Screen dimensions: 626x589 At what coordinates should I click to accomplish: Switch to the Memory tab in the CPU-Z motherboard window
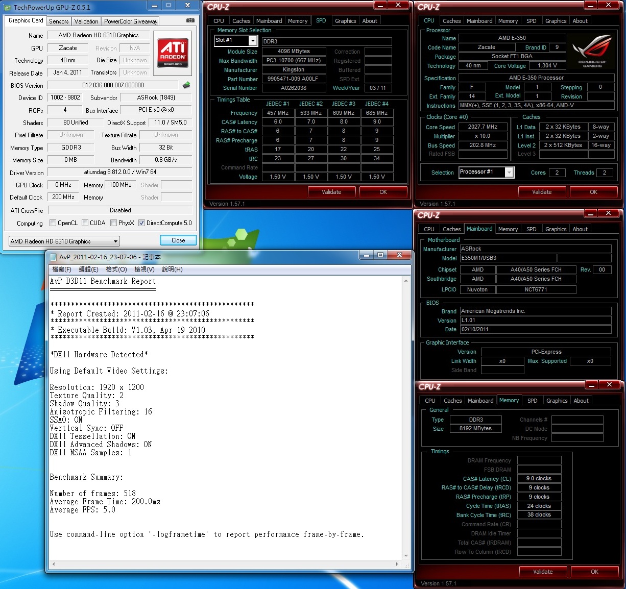[x=508, y=229]
